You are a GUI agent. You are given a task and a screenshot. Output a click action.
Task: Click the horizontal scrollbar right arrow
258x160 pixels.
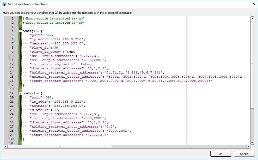pos(248,147)
